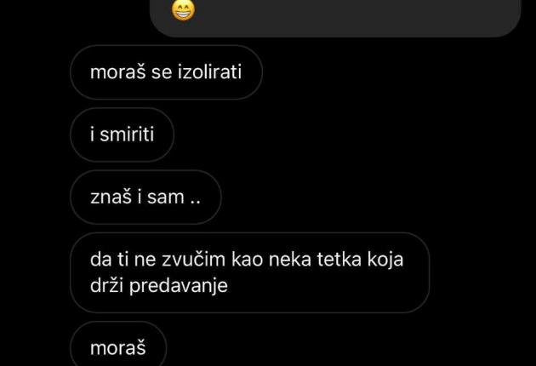Click the word 'zvučim' in the long message
The height and width of the screenshot is (366, 536).
click(x=193, y=260)
